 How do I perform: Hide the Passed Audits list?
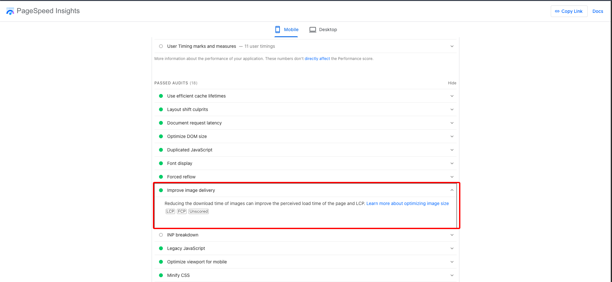[x=452, y=83]
